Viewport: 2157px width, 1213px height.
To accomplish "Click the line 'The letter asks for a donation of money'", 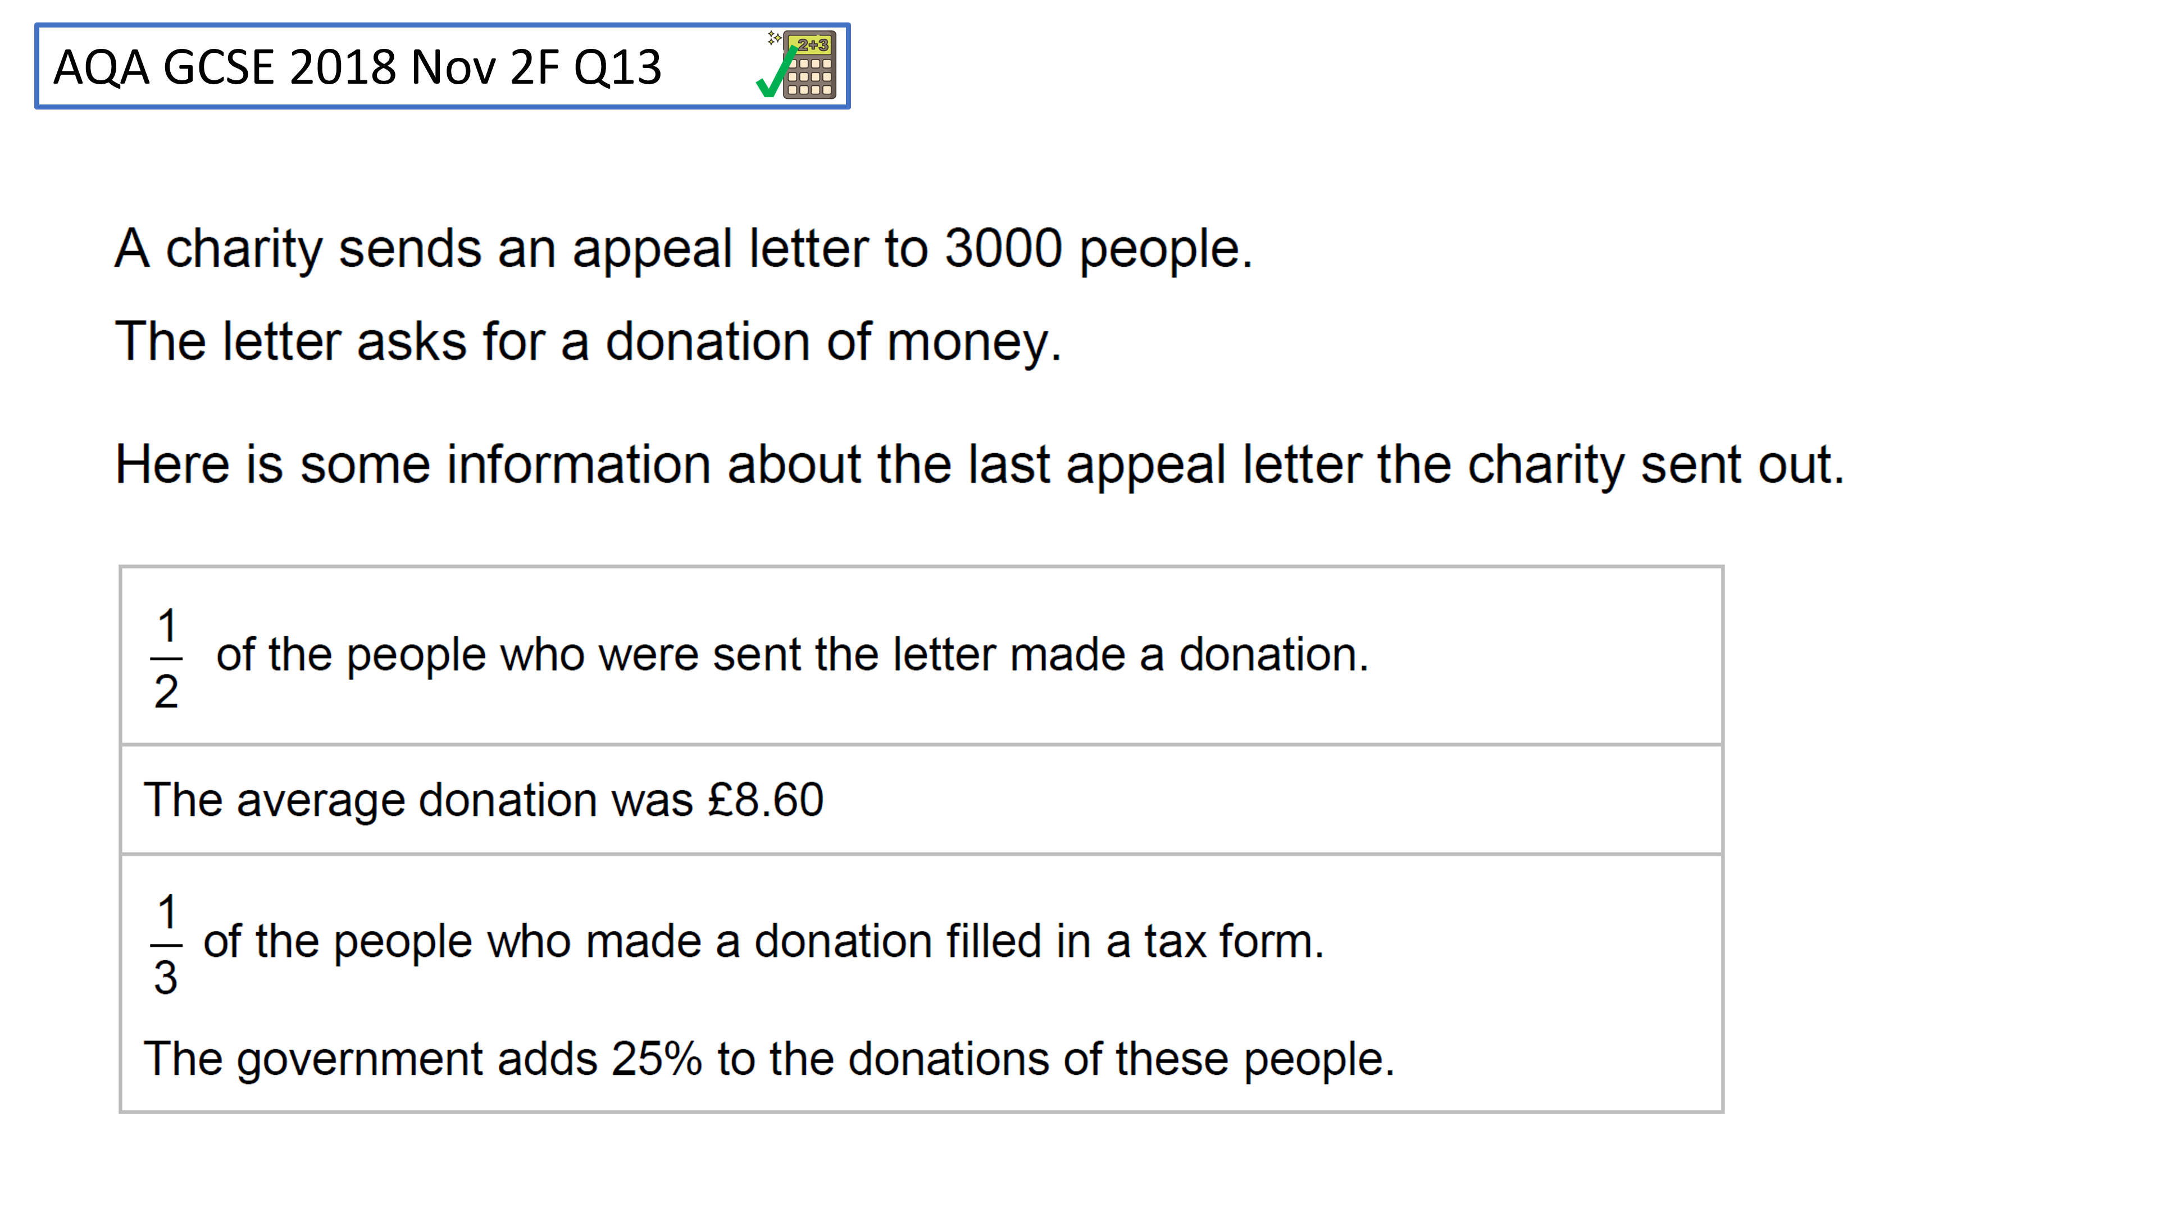I will pyautogui.click(x=588, y=341).
